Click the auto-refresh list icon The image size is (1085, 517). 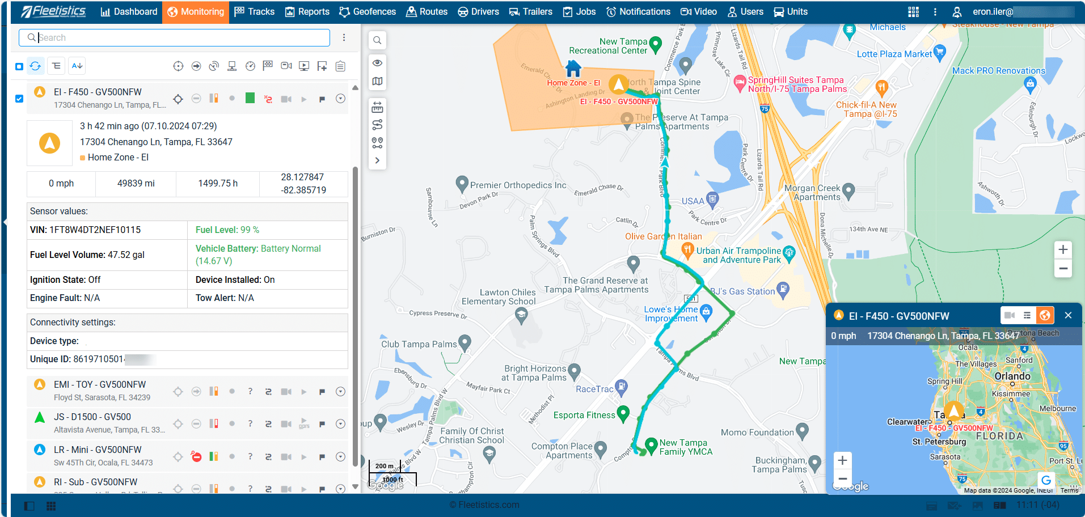[35, 66]
